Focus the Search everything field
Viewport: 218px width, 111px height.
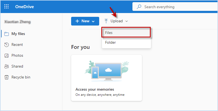[x=175, y=7]
